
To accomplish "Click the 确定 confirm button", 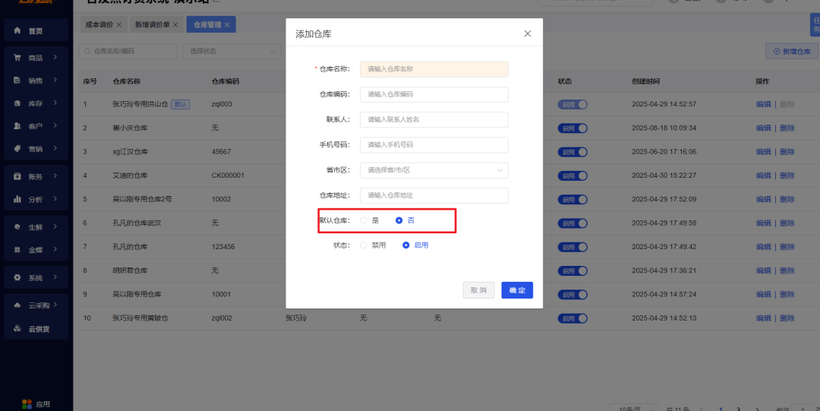I will 517,290.
